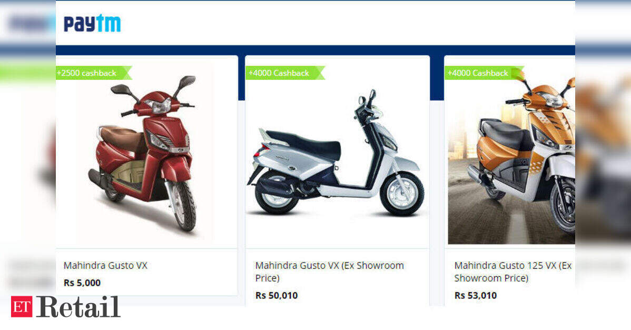Click the Rs 50,010 price
The height and width of the screenshot is (330, 631).
coord(277,295)
